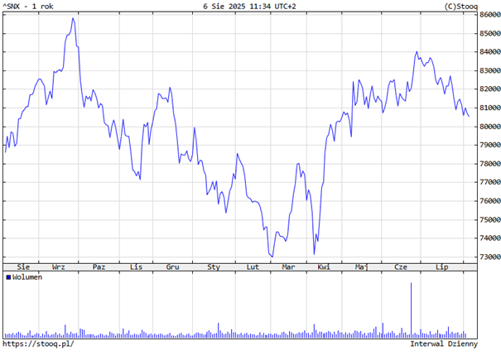
Task: Click the 73000 price axis label
Action: click(489, 257)
